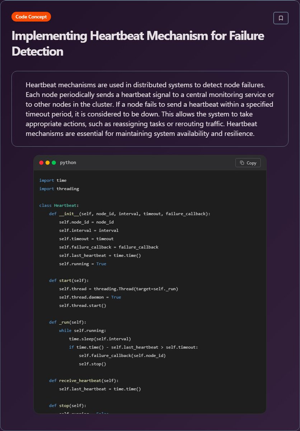Click the line while self.running:
300x431 pixels.
pyautogui.click(x=83, y=330)
